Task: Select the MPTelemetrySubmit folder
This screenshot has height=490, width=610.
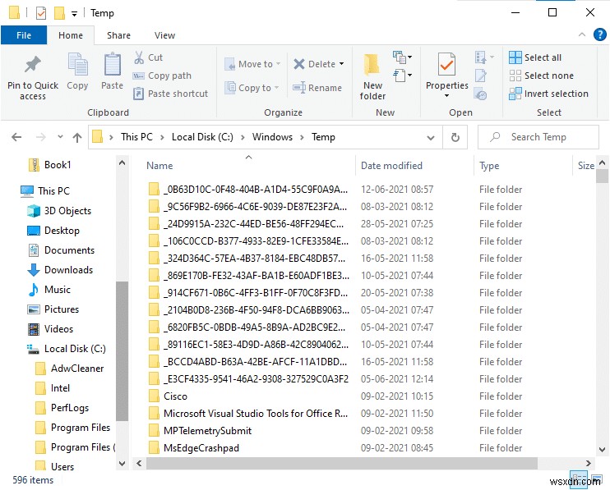Action: pyautogui.click(x=200, y=431)
